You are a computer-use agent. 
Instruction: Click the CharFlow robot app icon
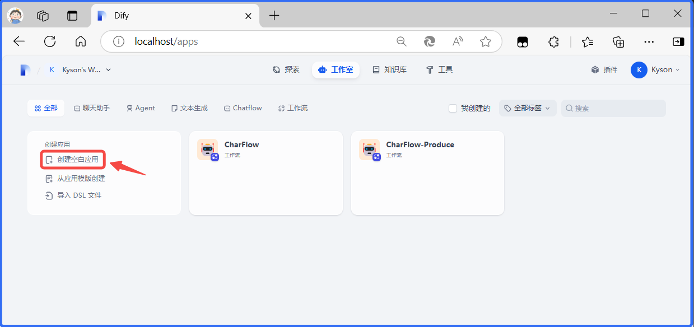tap(207, 150)
